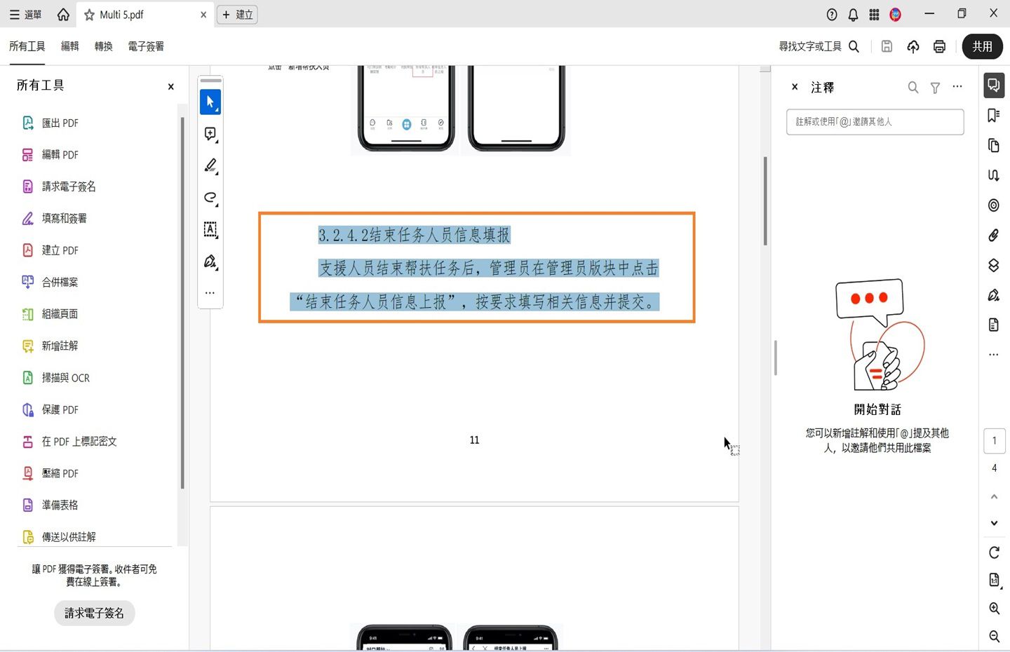The image size is (1010, 652).
Task: Search comments using the magnifier icon
Action: [x=913, y=87]
